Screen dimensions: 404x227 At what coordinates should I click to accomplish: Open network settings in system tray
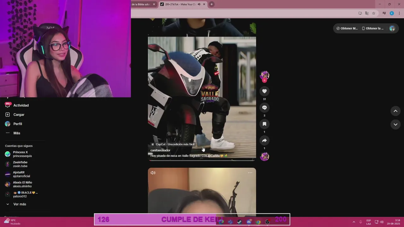(x=376, y=222)
